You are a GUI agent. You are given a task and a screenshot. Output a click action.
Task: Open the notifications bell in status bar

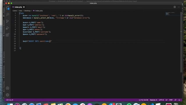(179, 100)
